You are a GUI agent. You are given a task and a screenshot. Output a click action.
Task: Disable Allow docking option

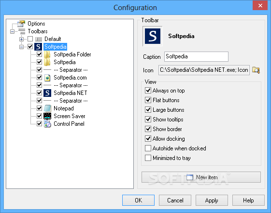[148, 138]
